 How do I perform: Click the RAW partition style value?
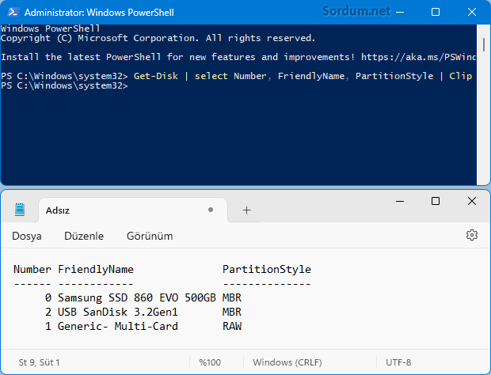232,326
